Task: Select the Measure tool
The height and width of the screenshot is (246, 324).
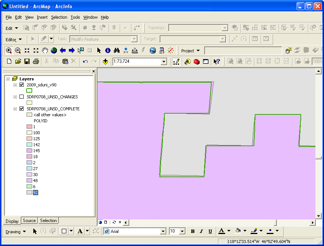Action: (135, 50)
